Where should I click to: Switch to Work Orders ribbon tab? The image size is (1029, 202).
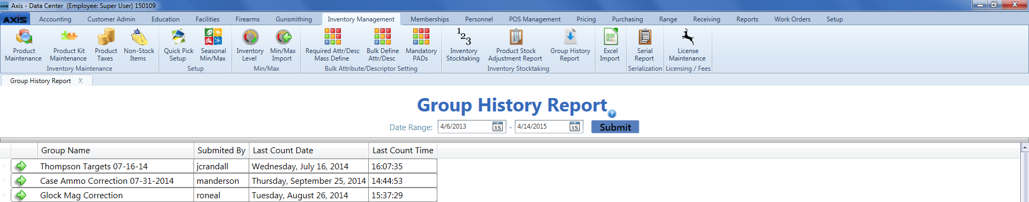[x=792, y=19]
